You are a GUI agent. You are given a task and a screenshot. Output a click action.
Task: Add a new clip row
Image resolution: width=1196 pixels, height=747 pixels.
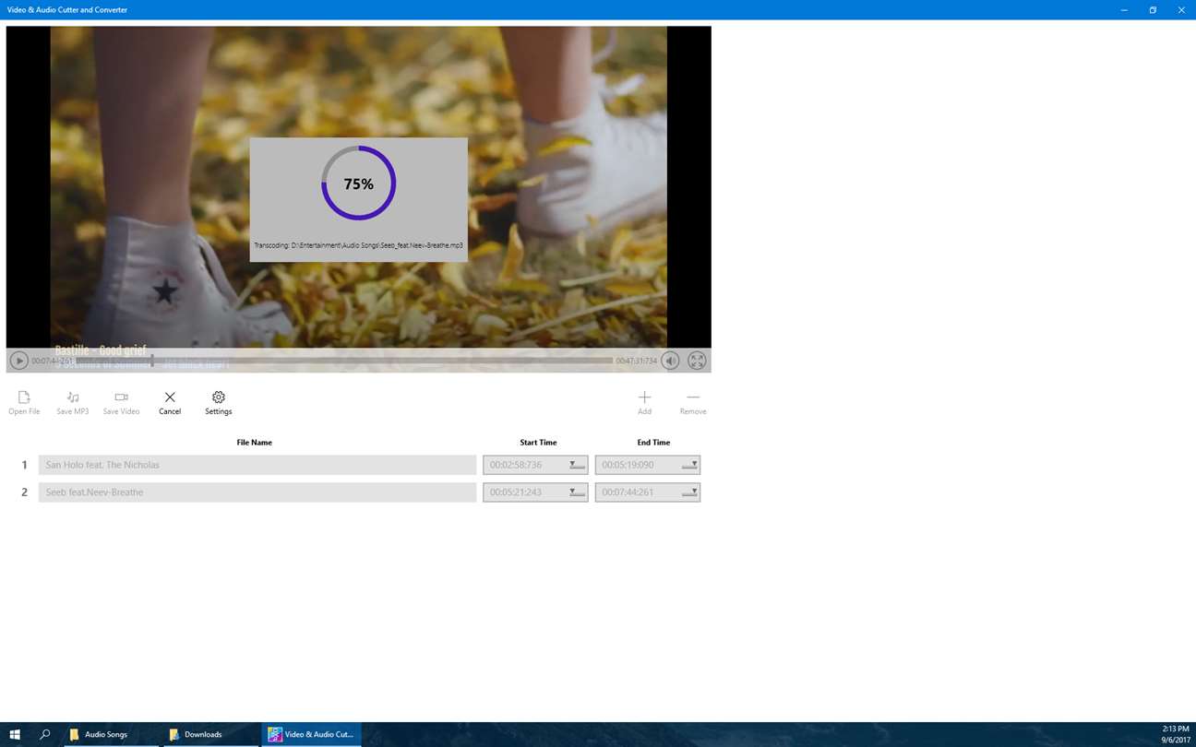(644, 403)
